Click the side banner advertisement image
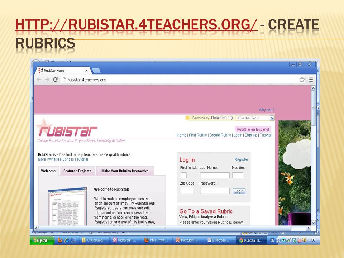 pos(295,173)
